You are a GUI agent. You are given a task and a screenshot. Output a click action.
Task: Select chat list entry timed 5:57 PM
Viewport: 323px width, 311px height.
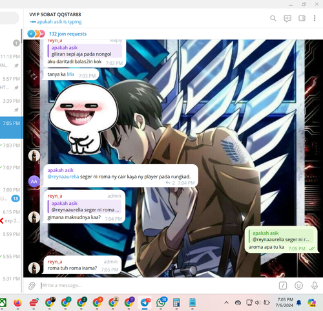[11, 83]
